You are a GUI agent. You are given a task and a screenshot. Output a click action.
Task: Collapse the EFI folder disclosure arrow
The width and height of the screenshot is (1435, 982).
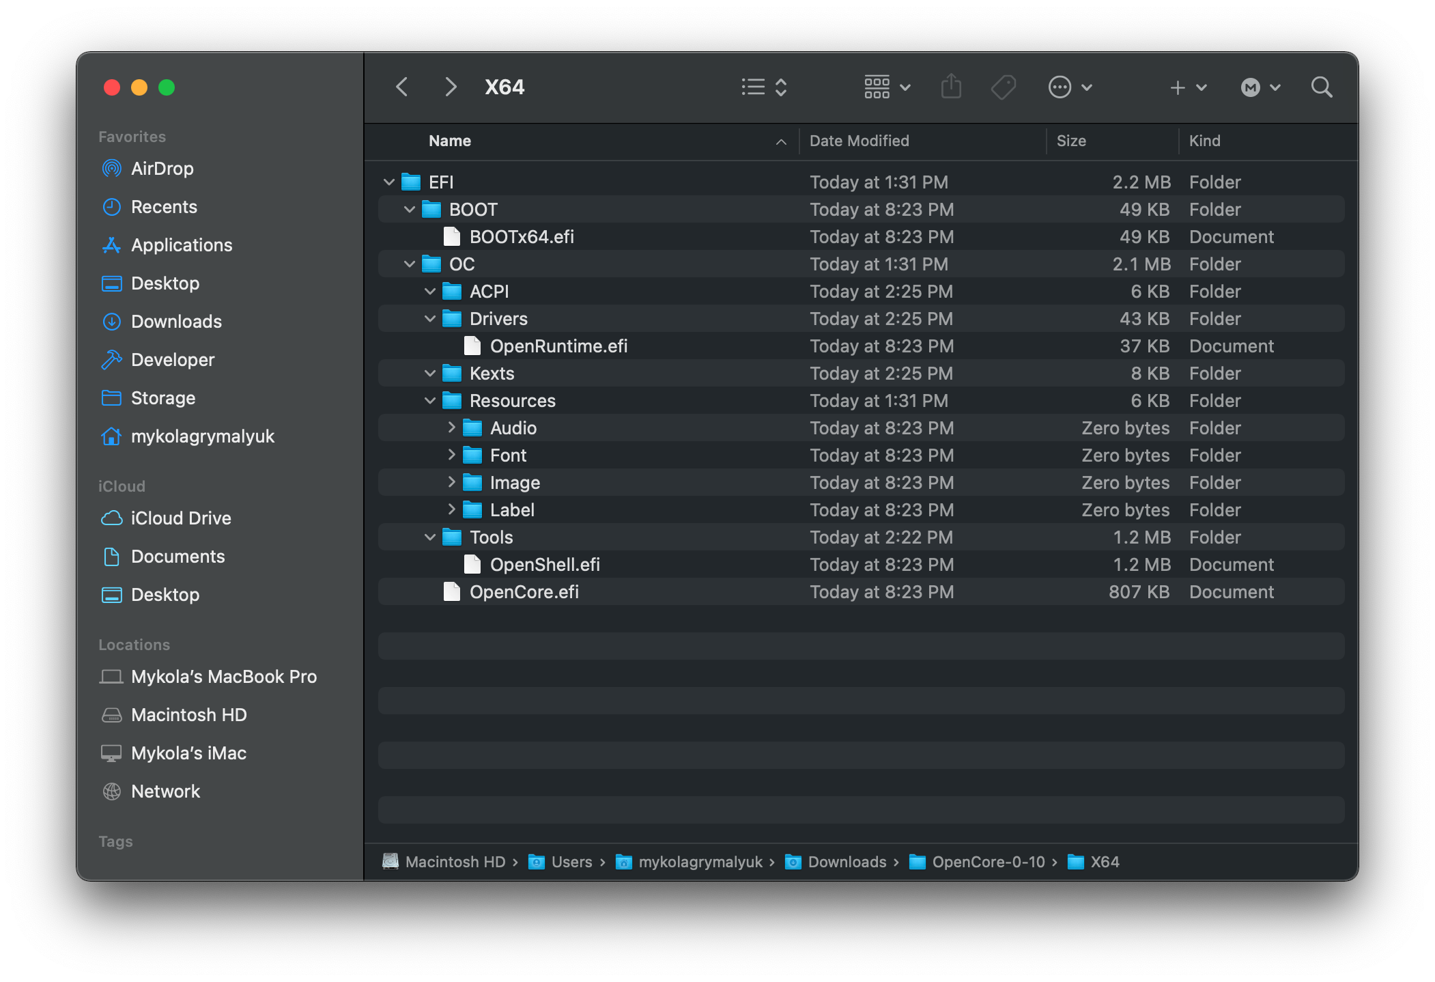pyautogui.click(x=388, y=182)
